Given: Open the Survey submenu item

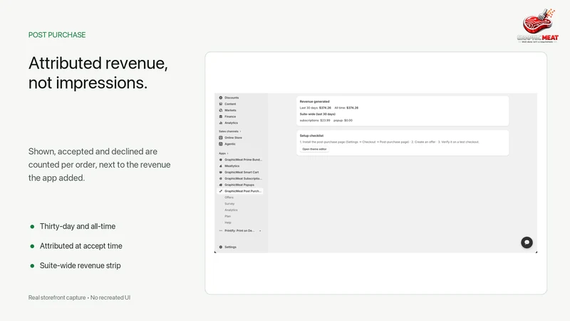Looking at the screenshot, I should (x=229, y=203).
